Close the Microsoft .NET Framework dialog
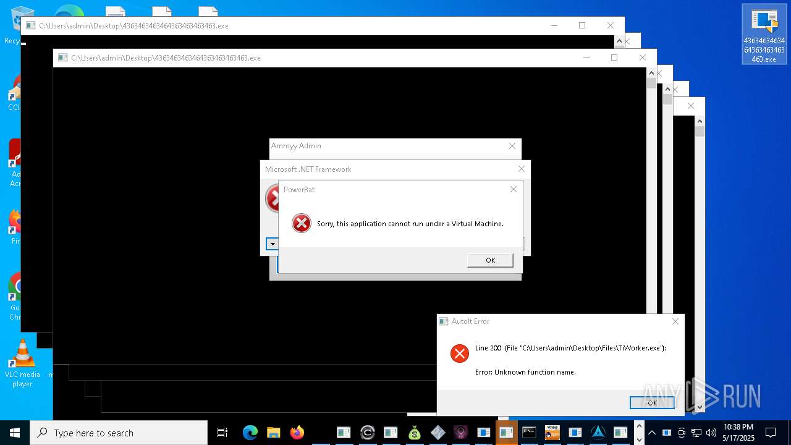The height and width of the screenshot is (445, 791). coord(521,169)
